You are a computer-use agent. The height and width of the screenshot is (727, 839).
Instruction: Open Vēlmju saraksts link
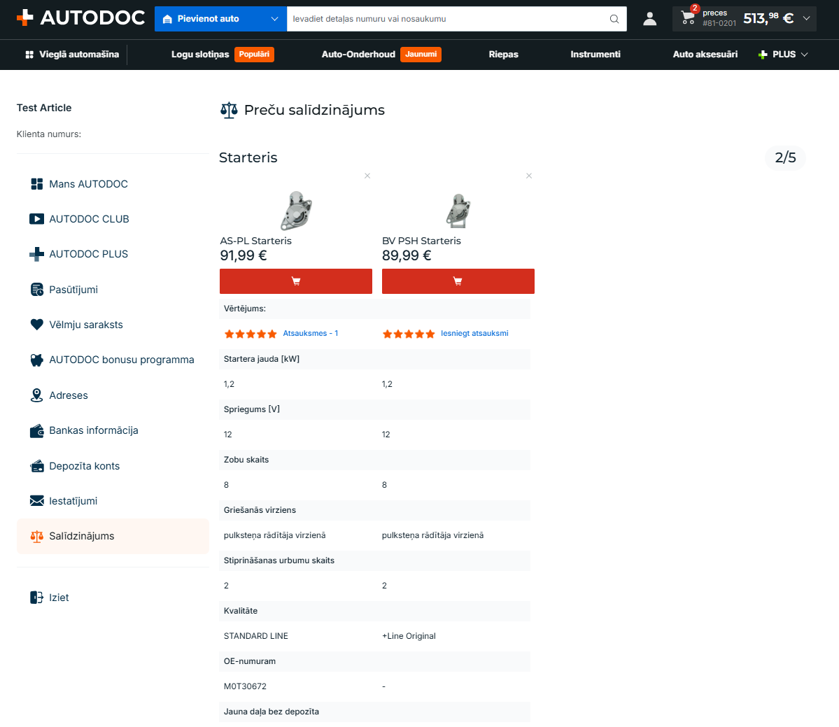point(86,325)
